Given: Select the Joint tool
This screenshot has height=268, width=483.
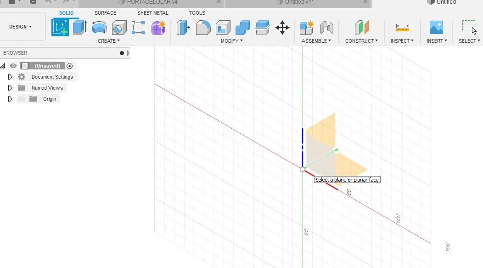Looking at the screenshot, I should pos(326,28).
